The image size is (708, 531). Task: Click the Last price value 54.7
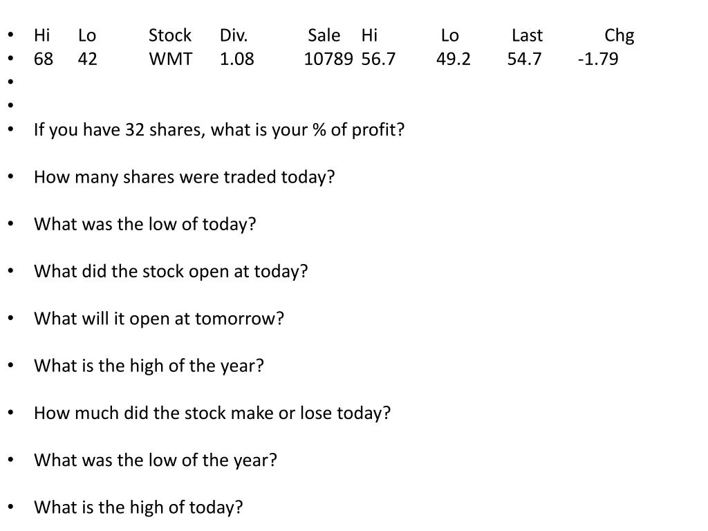[524, 59]
